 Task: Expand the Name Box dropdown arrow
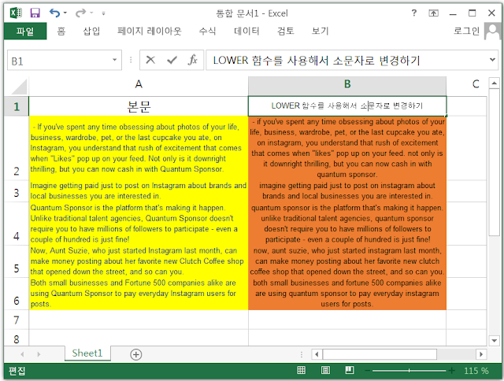[x=114, y=60]
